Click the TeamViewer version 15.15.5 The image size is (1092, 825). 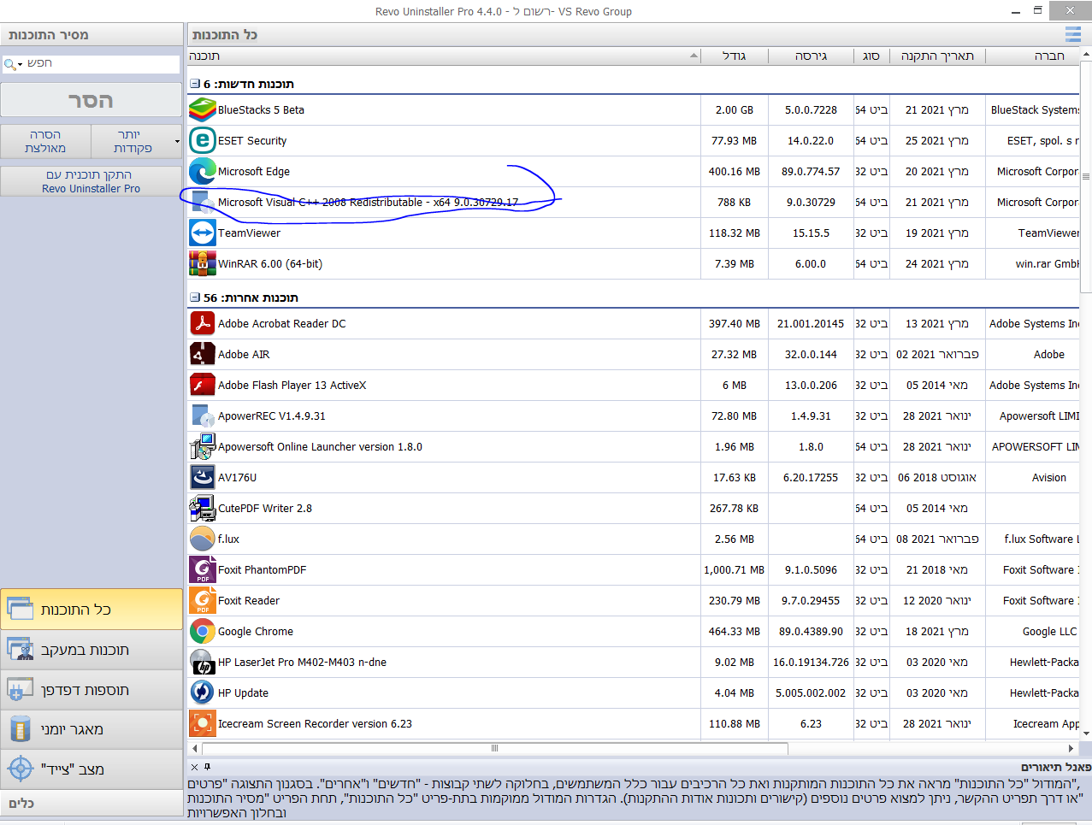pos(811,233)
